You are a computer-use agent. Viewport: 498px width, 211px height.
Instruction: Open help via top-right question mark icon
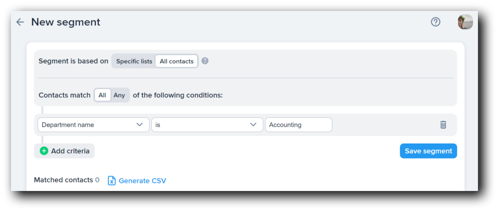436,22
